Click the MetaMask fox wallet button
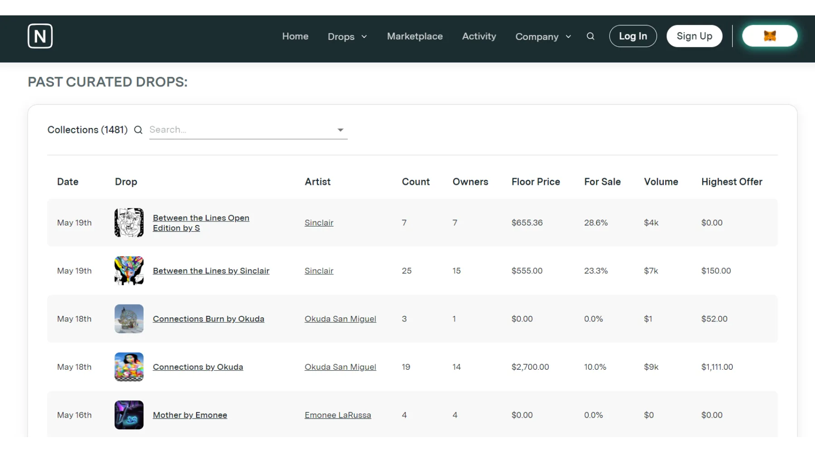Viewport: 815px width, 452px height. (x=770, y=36)
